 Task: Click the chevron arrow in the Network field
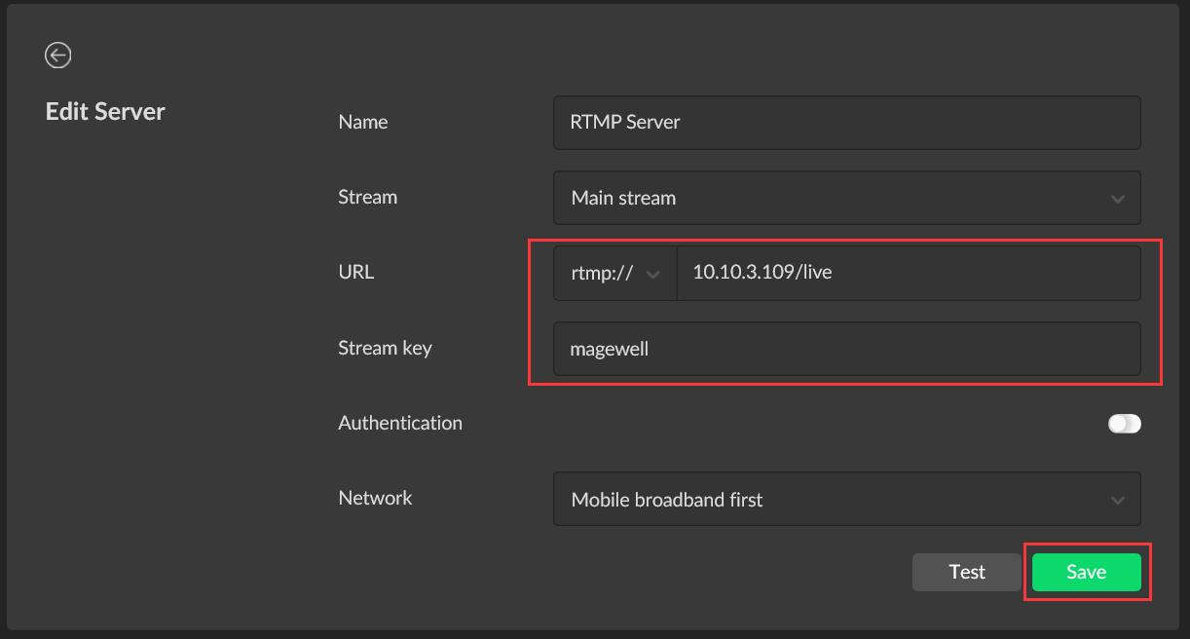click(x=1116, y=501)
